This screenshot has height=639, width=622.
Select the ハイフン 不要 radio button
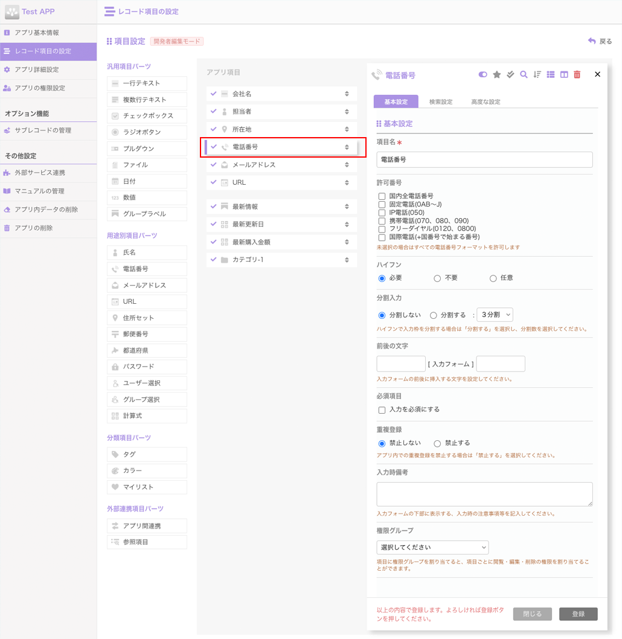[x=437, y=278]
